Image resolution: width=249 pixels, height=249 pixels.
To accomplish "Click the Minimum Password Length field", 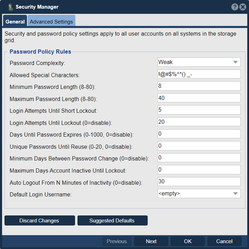I will point(199,86).
